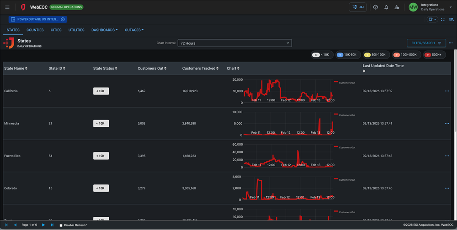Screen dimensions: 457x230
Task: Expand the Chart Interval dropdown
Action: pyautogui.click(x=234, y=43)
